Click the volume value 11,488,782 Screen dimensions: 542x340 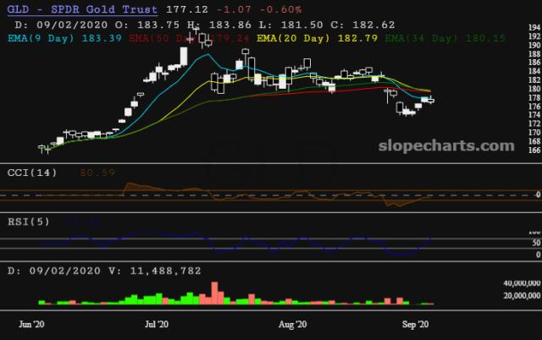[x=166, y=271]
